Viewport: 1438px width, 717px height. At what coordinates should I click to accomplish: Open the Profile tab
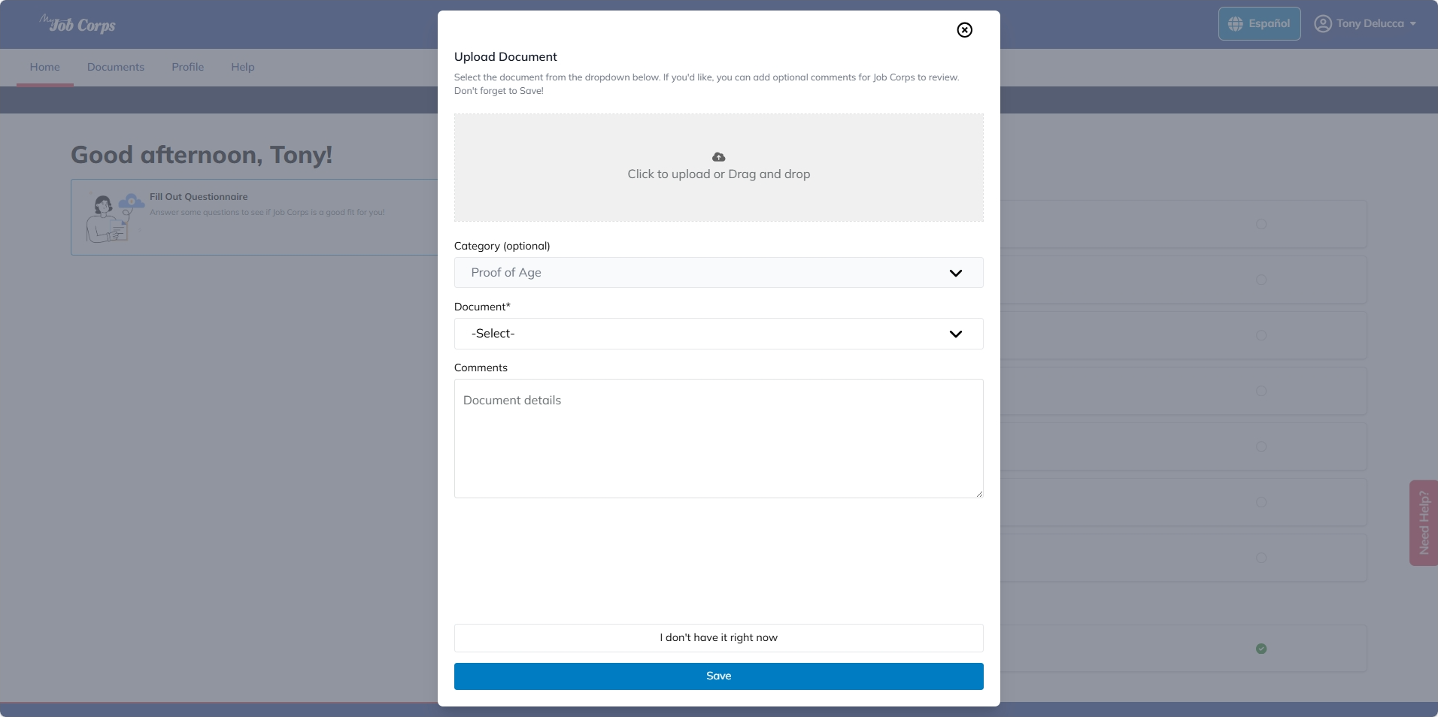188,67
